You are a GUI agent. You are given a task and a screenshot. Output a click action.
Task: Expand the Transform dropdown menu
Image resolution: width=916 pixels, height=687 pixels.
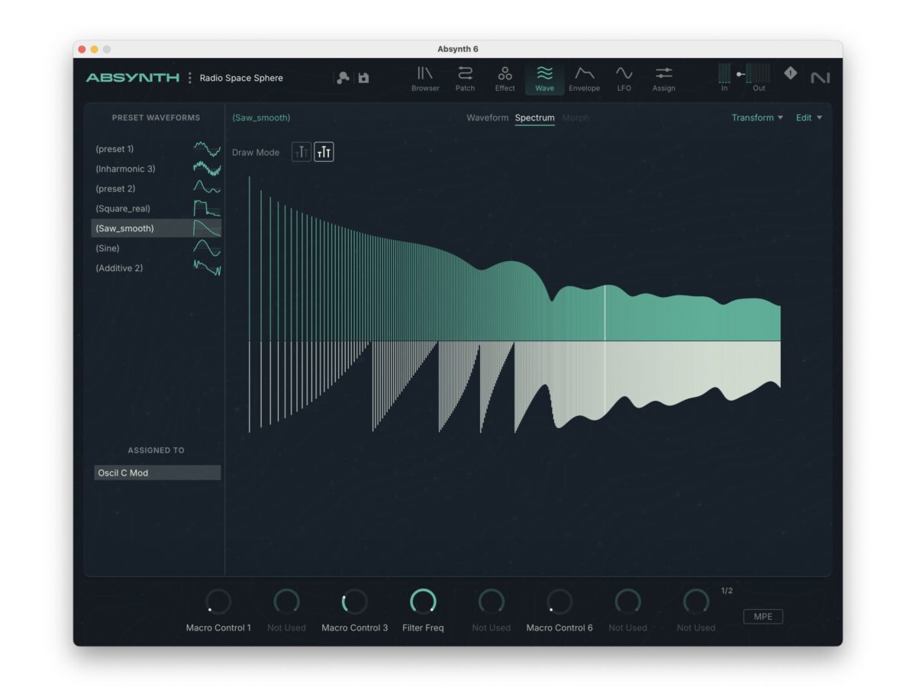(x=756, y=118)
